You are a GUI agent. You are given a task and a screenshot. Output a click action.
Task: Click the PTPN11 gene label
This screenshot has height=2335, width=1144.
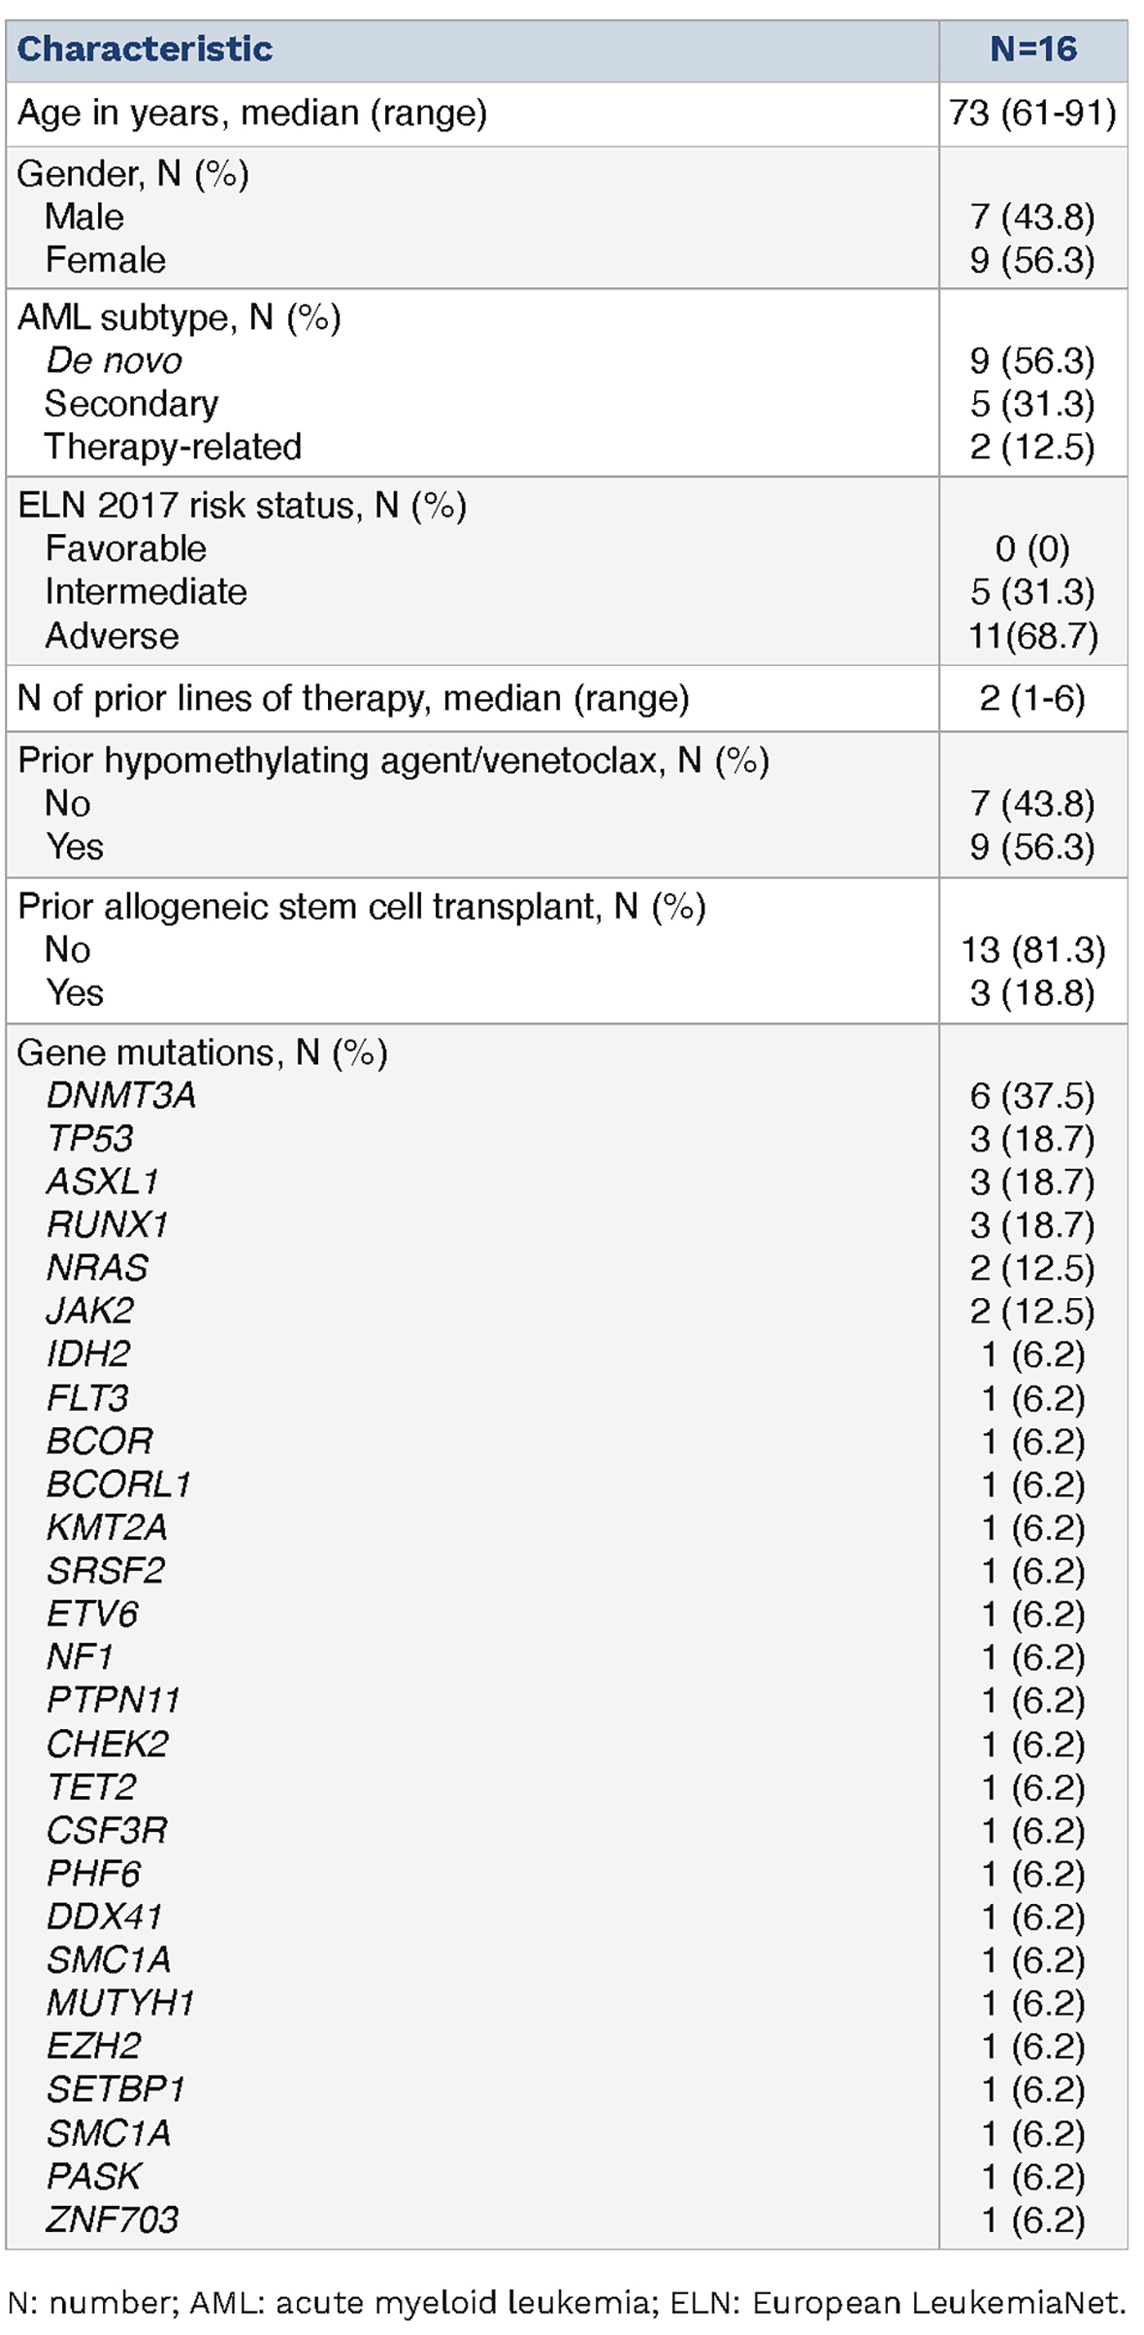pyautogui.click(x=114, y=1700)
